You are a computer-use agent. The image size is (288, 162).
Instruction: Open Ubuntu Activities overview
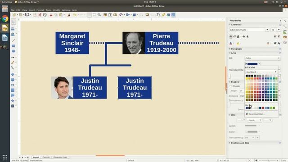(7, 2)
